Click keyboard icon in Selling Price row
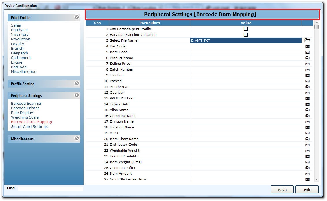327x201 pixels. (307, 64)
